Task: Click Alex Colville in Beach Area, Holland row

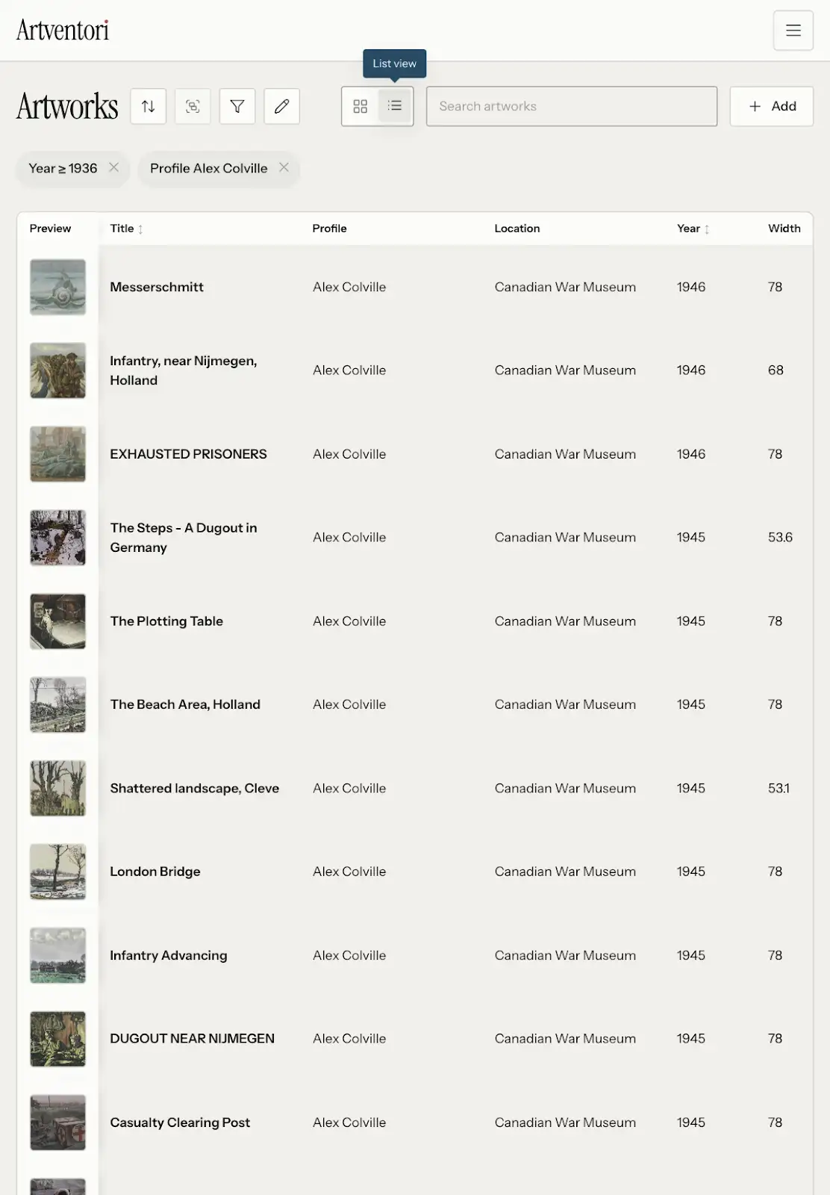Action: click(349, 704)
